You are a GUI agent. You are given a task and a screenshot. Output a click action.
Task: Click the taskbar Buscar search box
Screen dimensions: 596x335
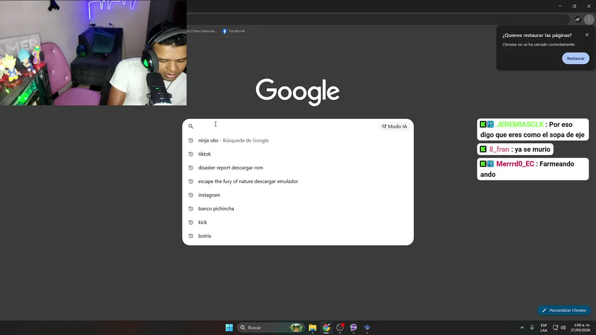point(271,328)
